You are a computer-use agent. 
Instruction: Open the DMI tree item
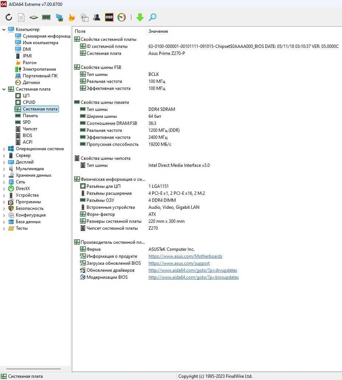pos(23,49)
